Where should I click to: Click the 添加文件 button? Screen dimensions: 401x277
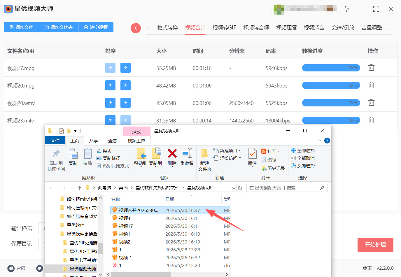click(21, 27)
